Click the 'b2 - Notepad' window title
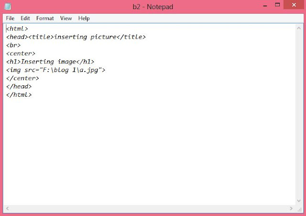The image size is (306, 216). point(153,7)
